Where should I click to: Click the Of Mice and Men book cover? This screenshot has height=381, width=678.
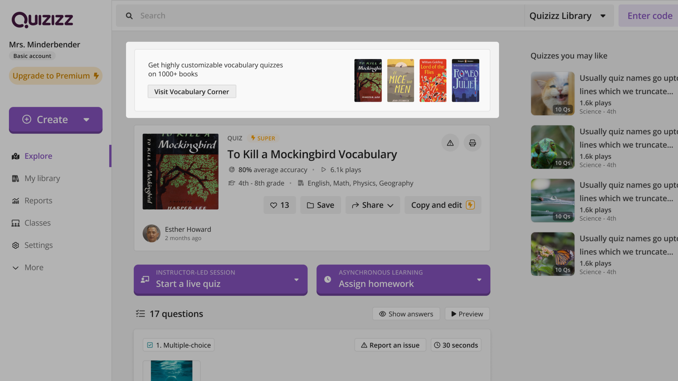tap(400, 81)
